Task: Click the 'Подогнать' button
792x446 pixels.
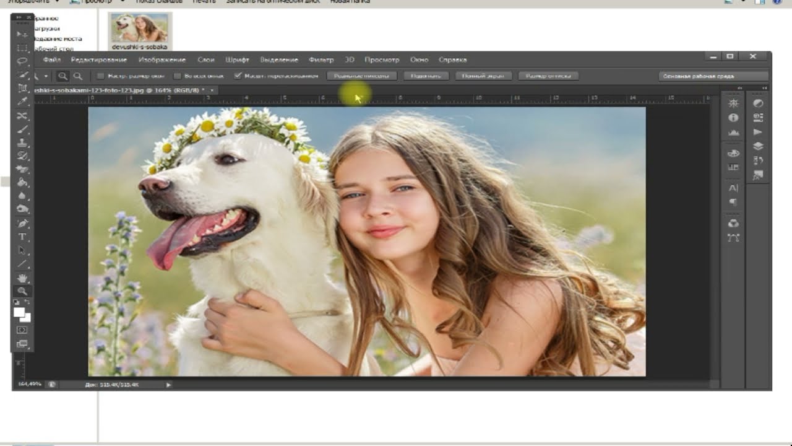Action: pyautogui.click(x=426, y=76)
